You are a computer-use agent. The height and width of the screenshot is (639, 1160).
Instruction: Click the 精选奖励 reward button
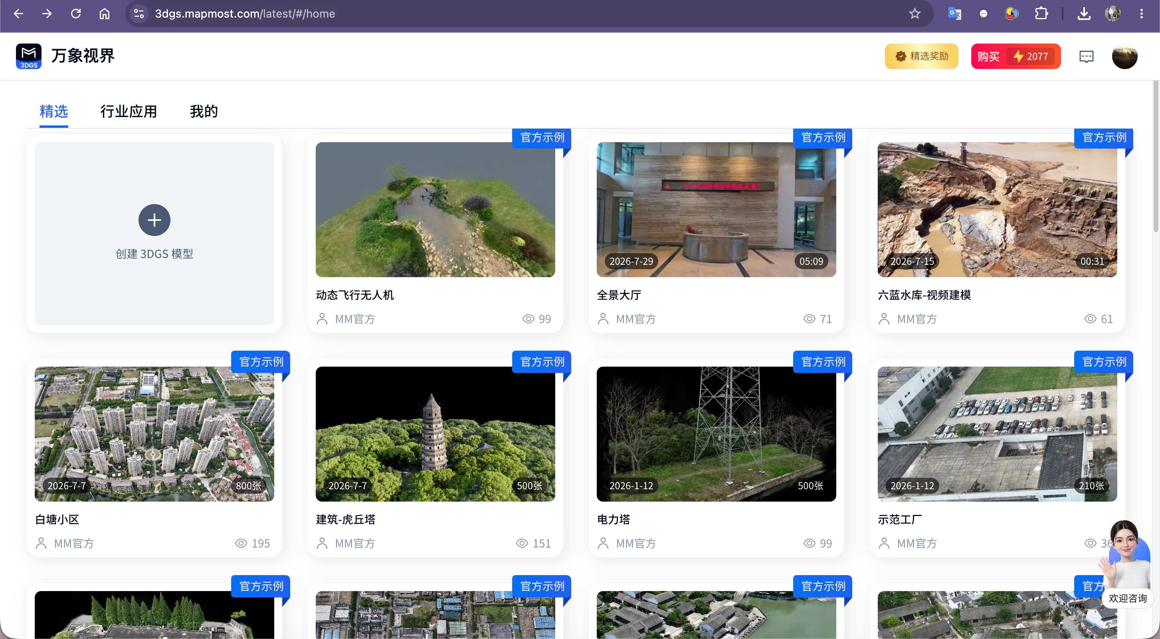point(921,56)
